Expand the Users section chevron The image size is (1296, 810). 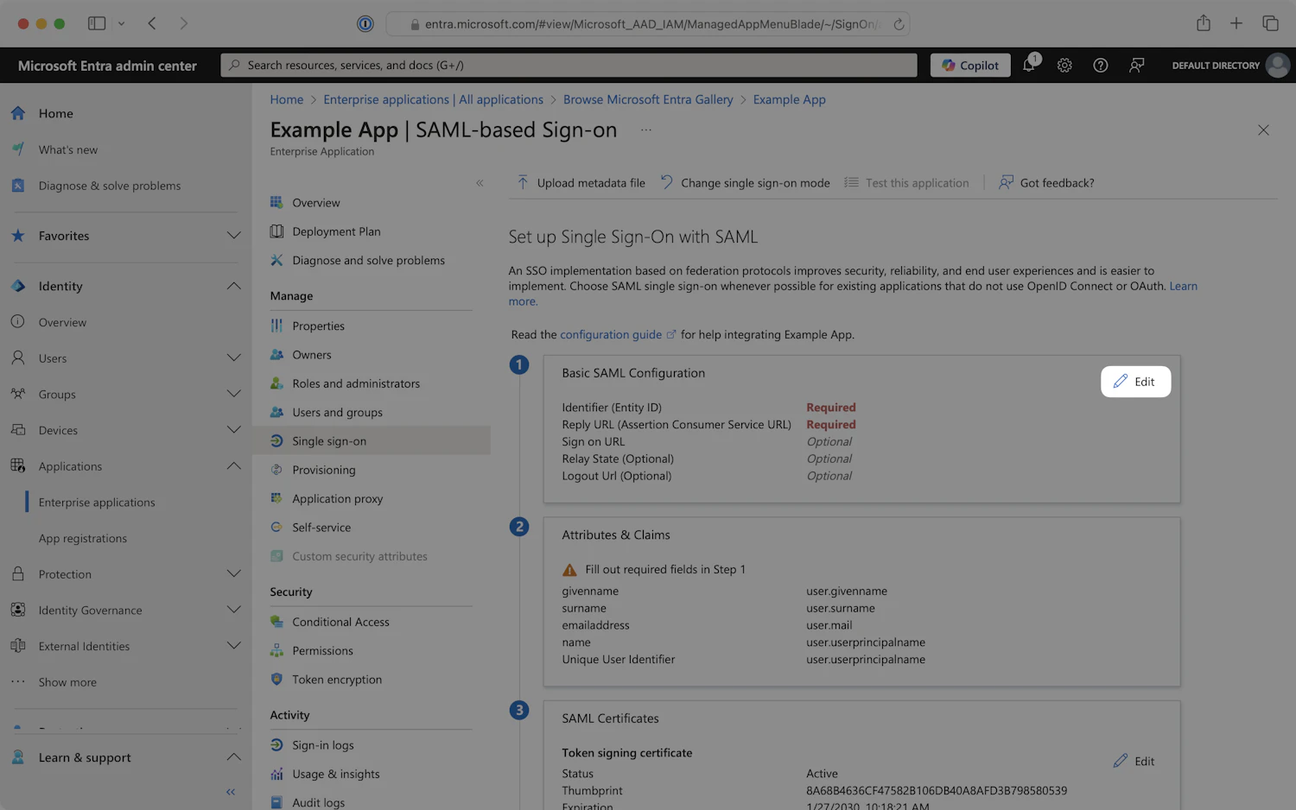point(234,358)
